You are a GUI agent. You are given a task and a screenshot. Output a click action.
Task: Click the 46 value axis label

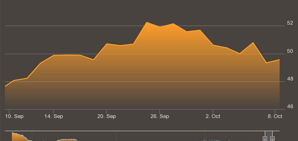[290, 107]
